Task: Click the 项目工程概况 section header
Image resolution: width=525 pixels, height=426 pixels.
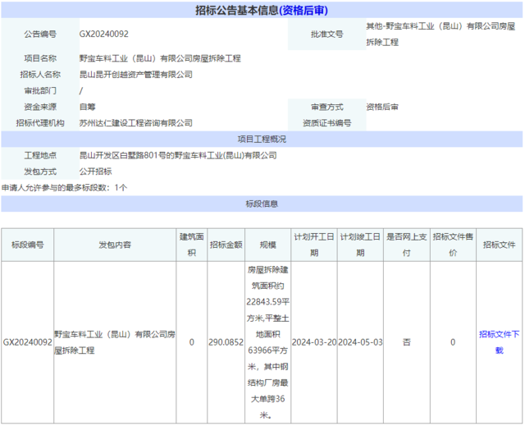Action: point(262,139)
